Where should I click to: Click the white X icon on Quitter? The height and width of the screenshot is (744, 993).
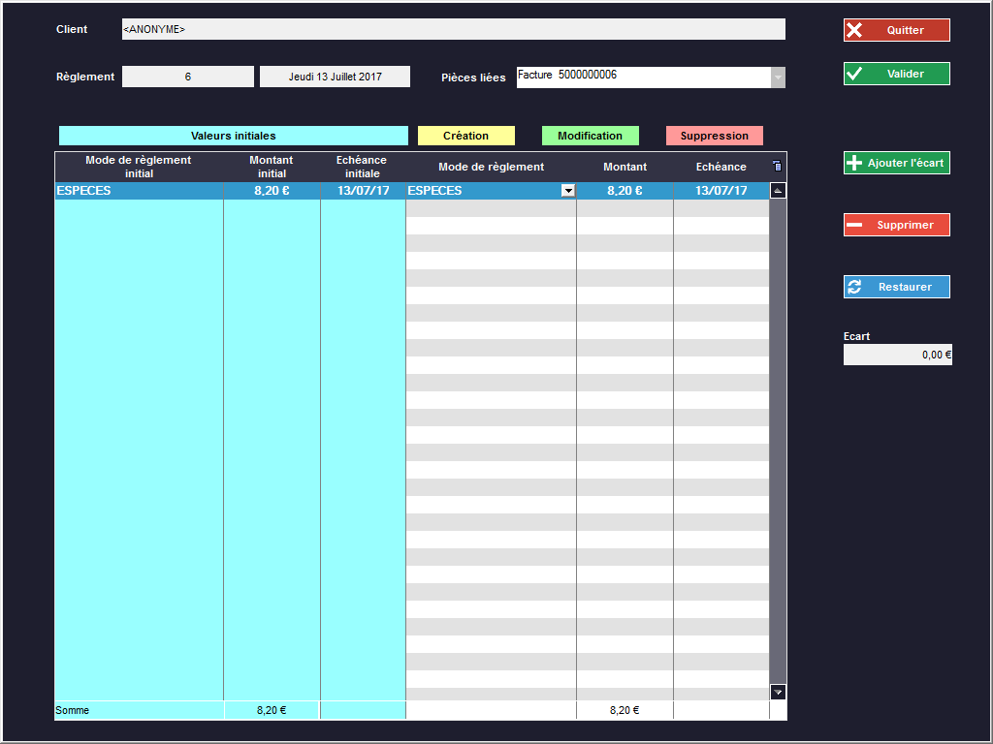click(854, 30)
